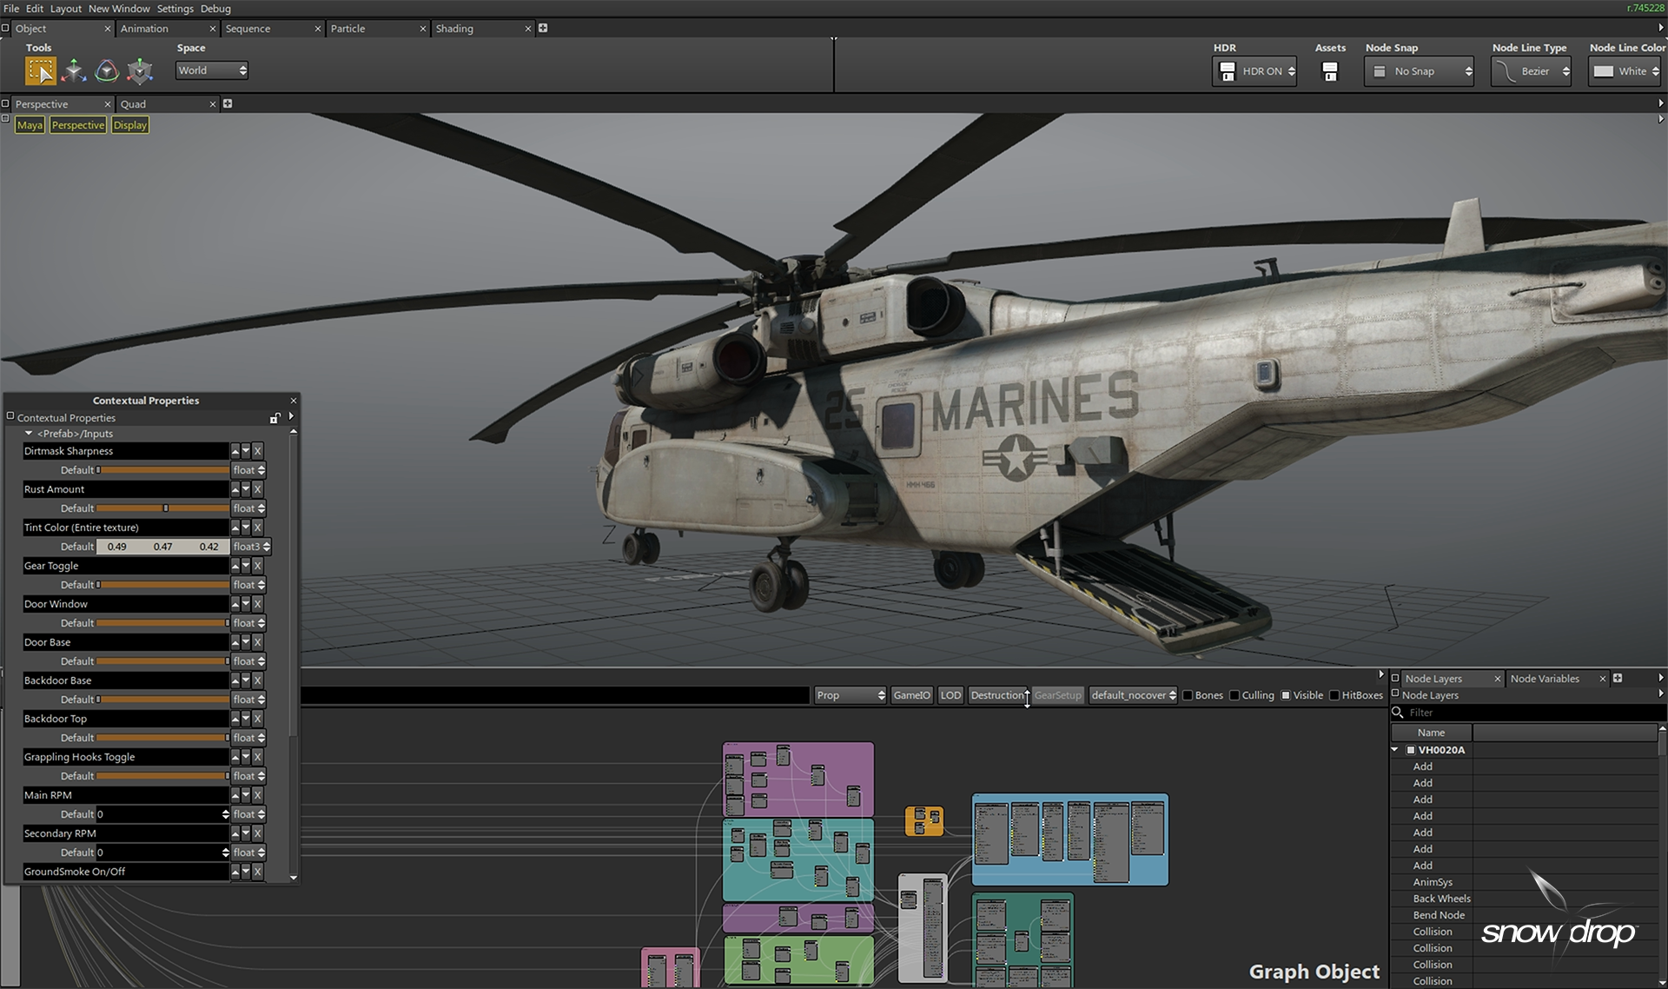Toggle the Culling checkbox

click(x=1234, y=695)
